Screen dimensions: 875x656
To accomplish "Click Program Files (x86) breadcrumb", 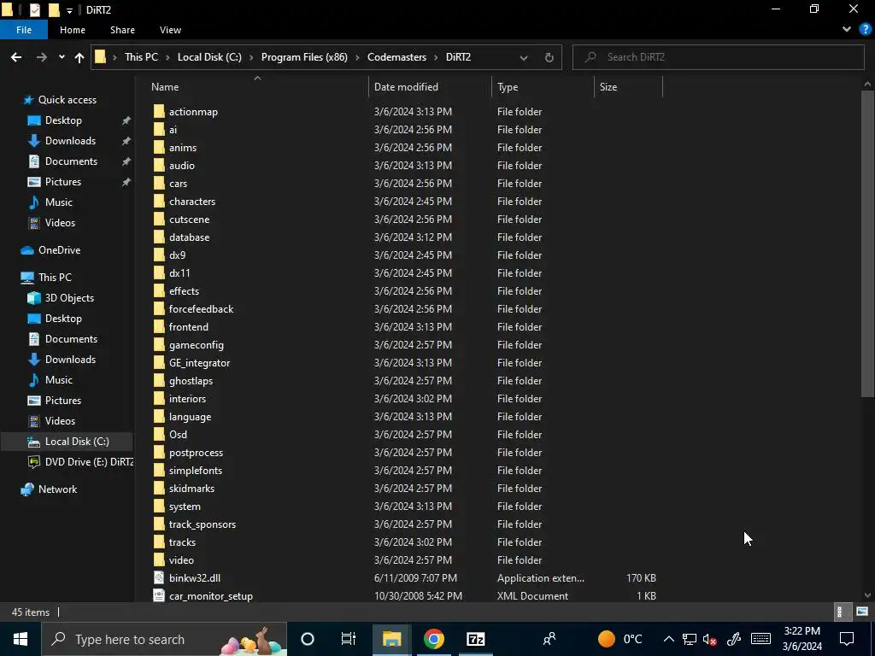I will point(304,57).
